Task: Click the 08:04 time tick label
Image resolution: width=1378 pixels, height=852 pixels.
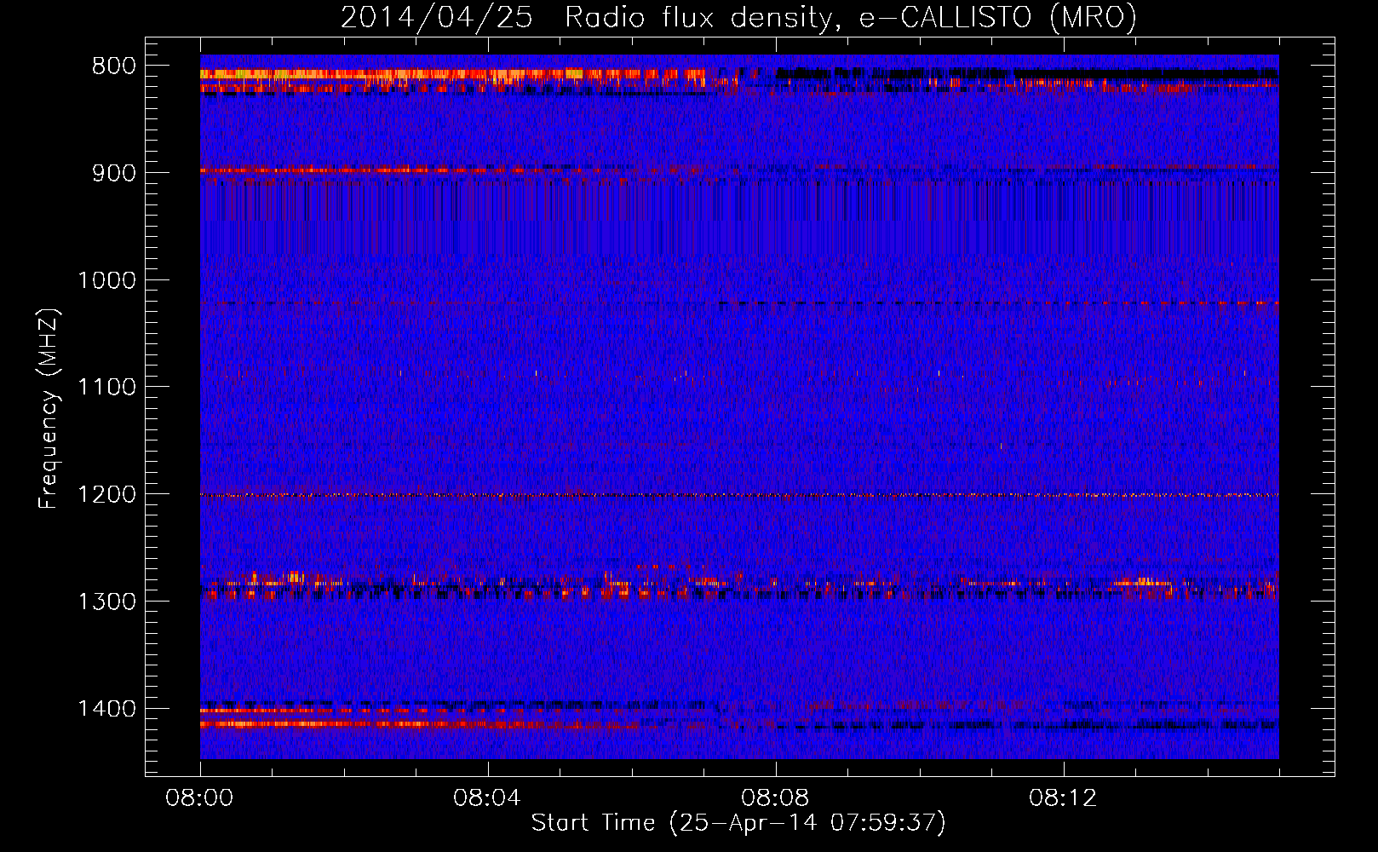Action: pos(487,798)
